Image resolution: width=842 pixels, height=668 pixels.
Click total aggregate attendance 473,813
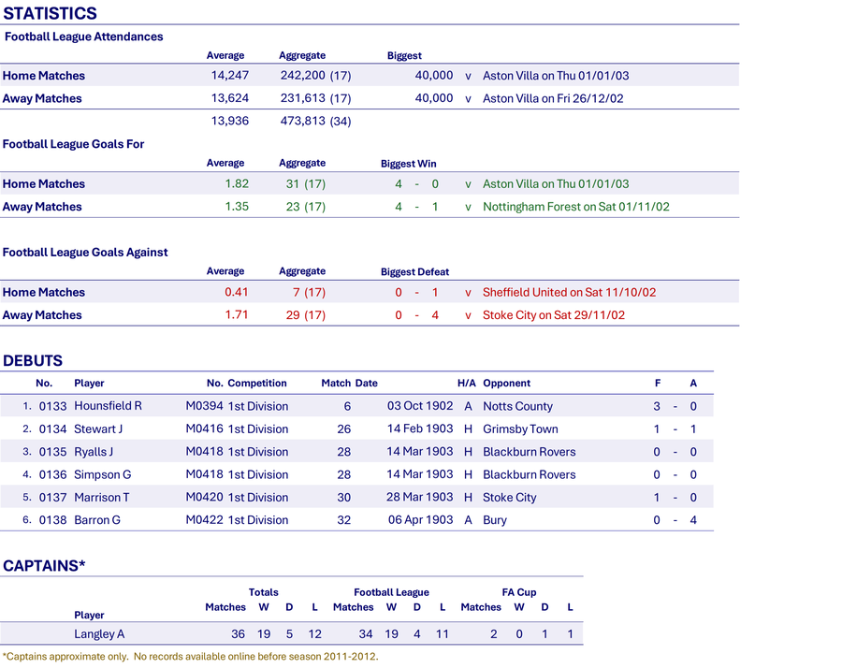coord(303,121)
